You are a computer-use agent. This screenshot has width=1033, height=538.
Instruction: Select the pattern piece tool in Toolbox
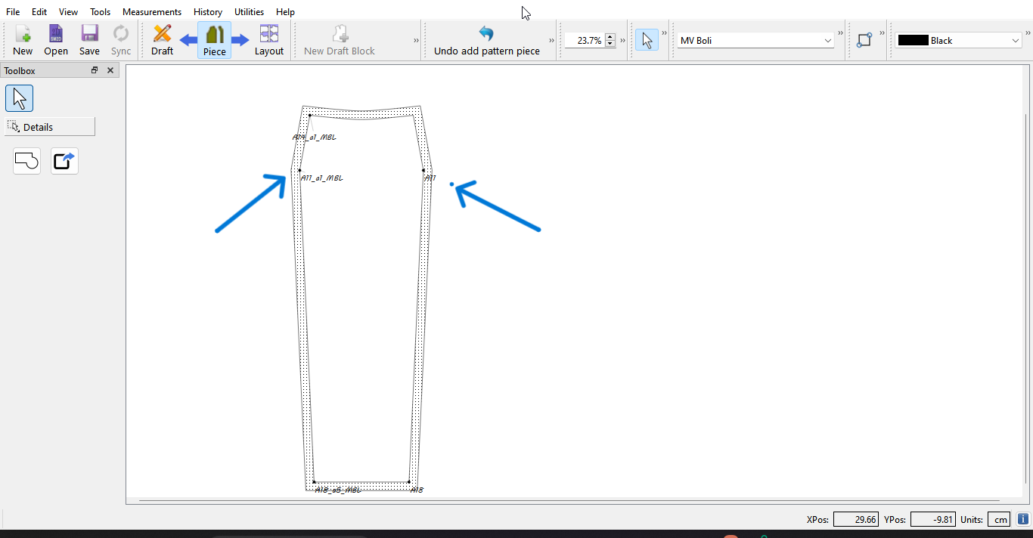coord(26,161)
